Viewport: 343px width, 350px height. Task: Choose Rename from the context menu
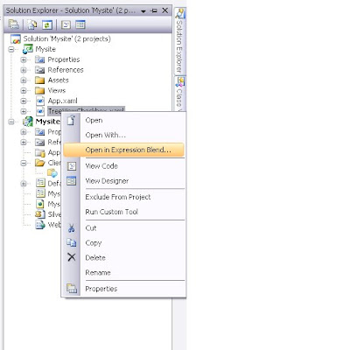[x=124, y=272]
